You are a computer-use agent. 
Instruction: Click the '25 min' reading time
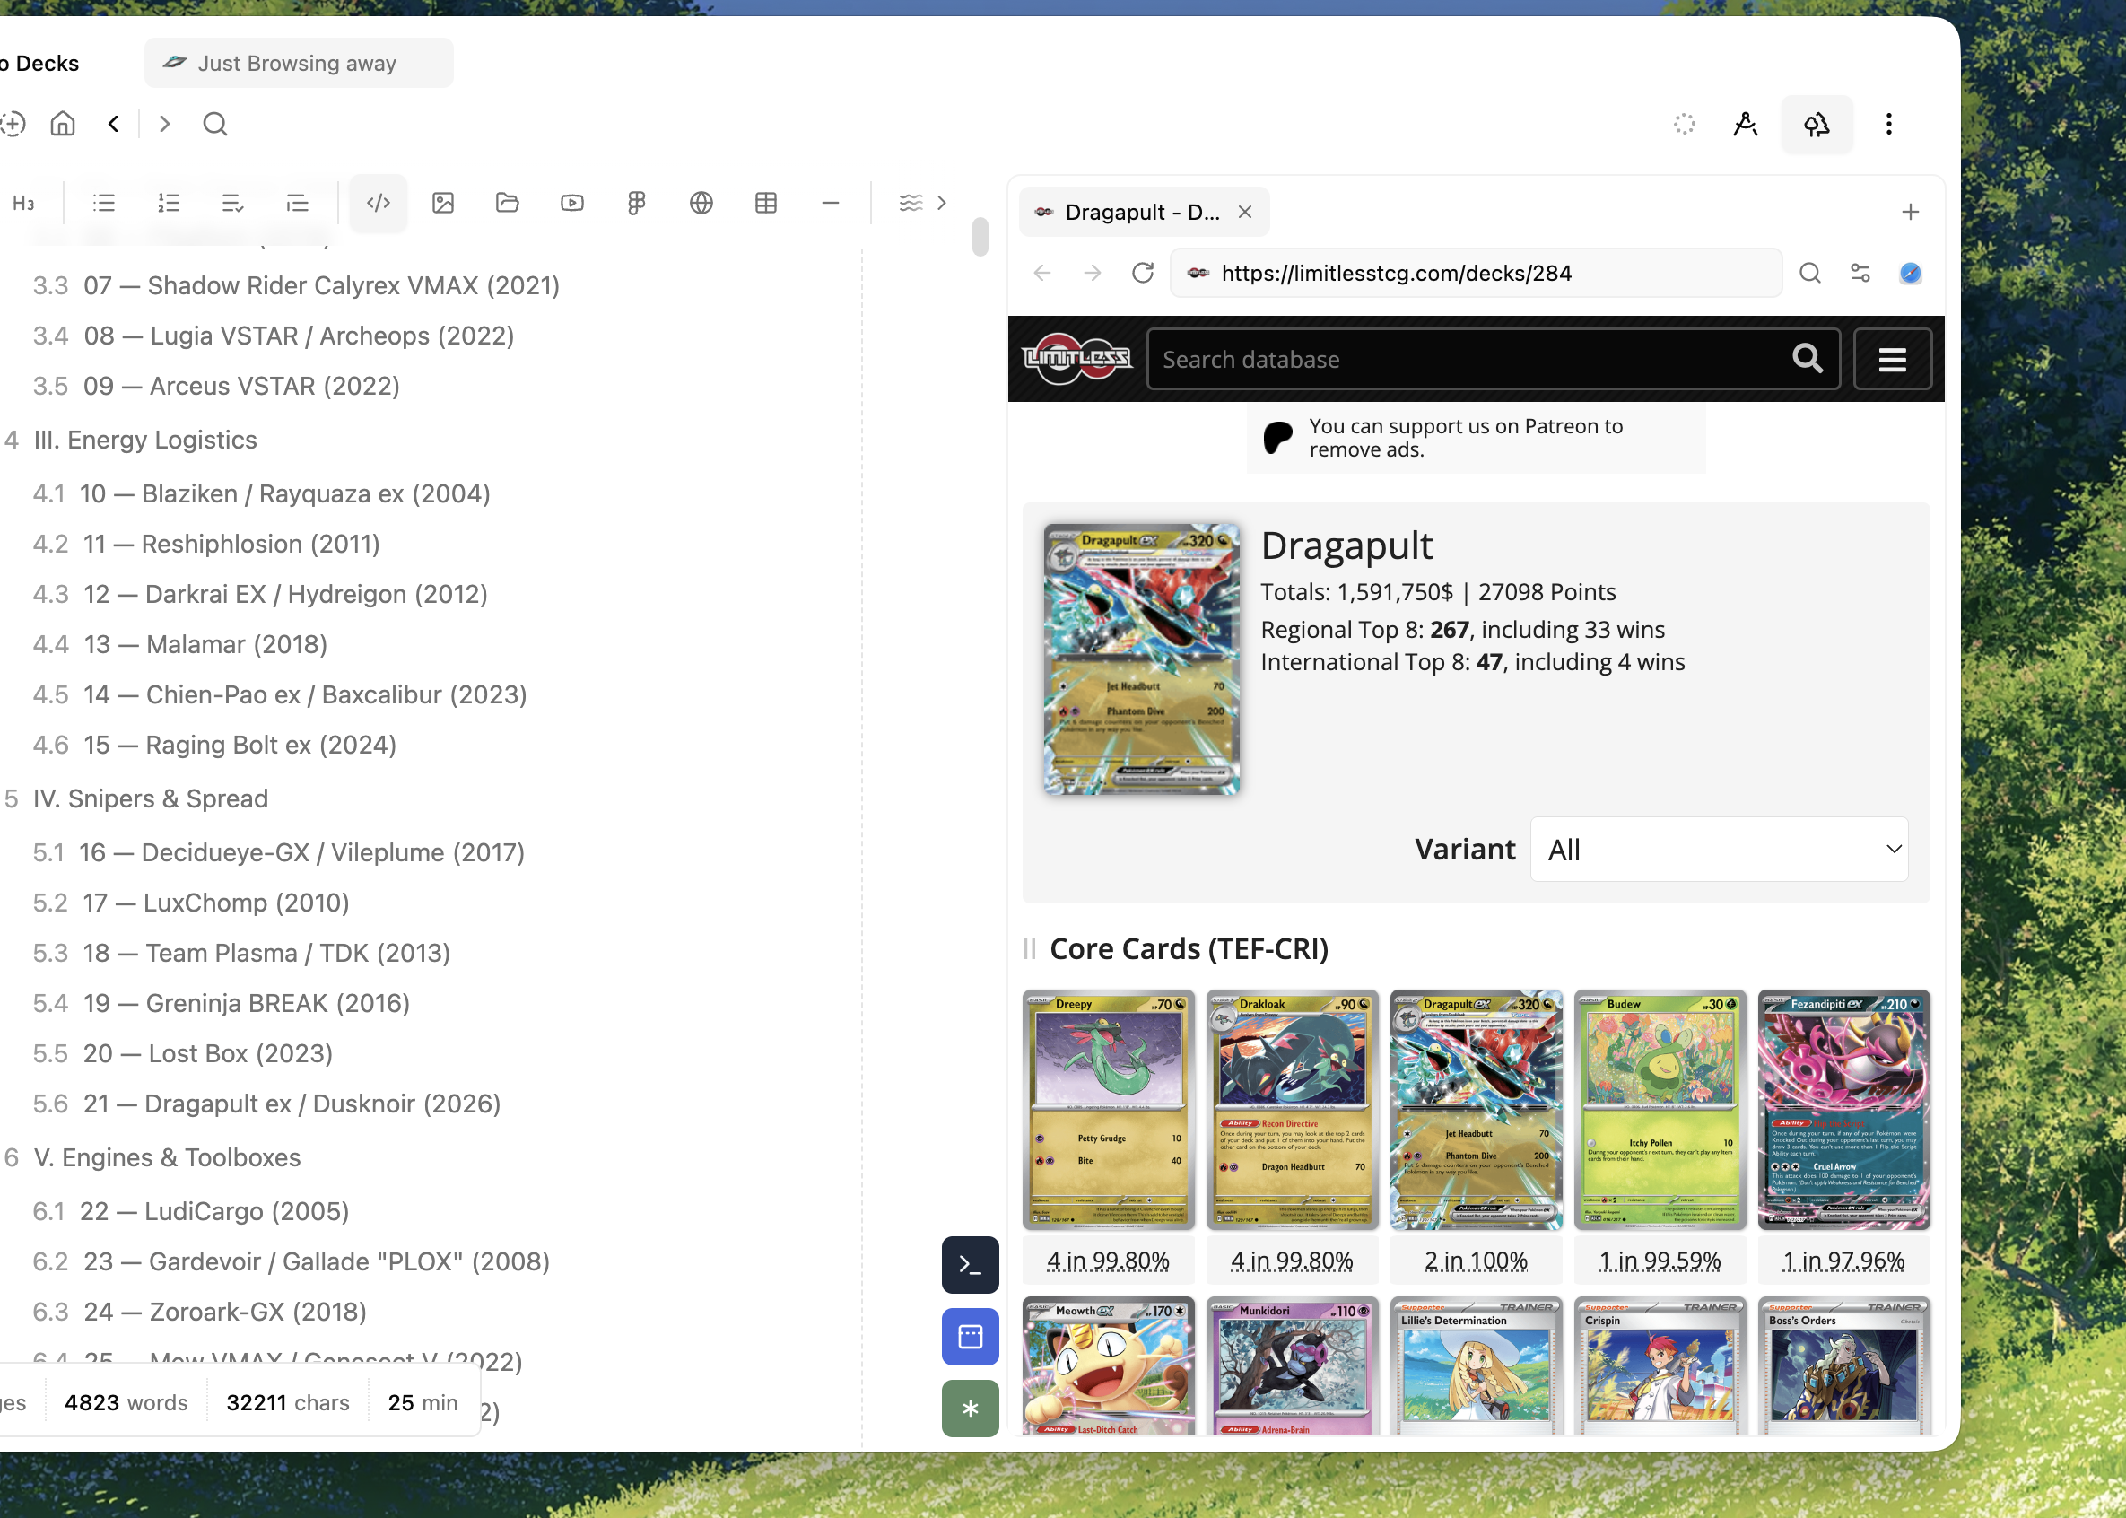pos(423,1403)
